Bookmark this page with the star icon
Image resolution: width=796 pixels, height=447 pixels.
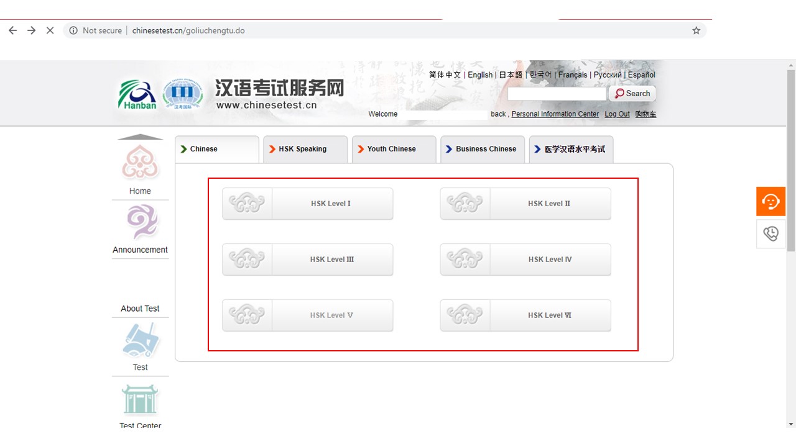coord(696,30)
